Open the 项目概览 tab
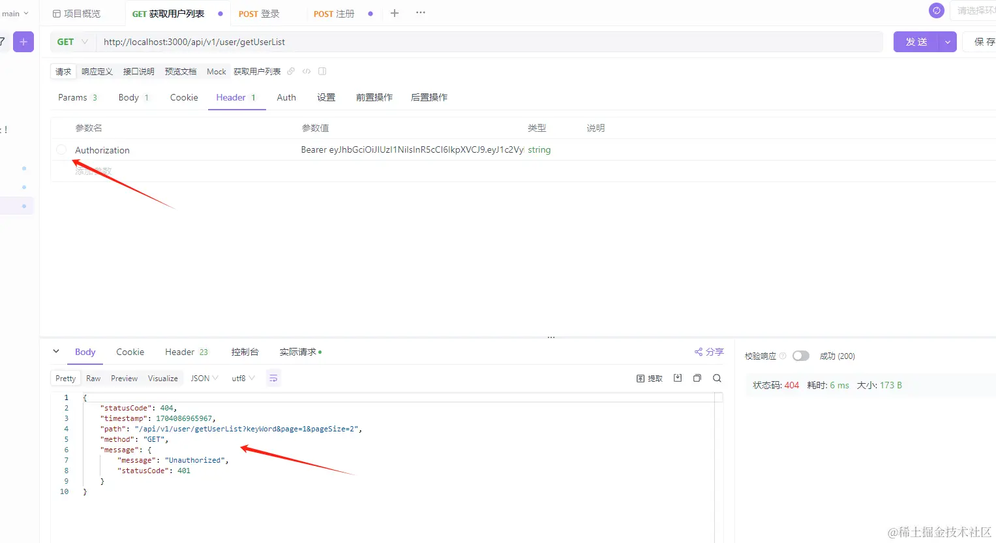 click(x=77, y=13)
